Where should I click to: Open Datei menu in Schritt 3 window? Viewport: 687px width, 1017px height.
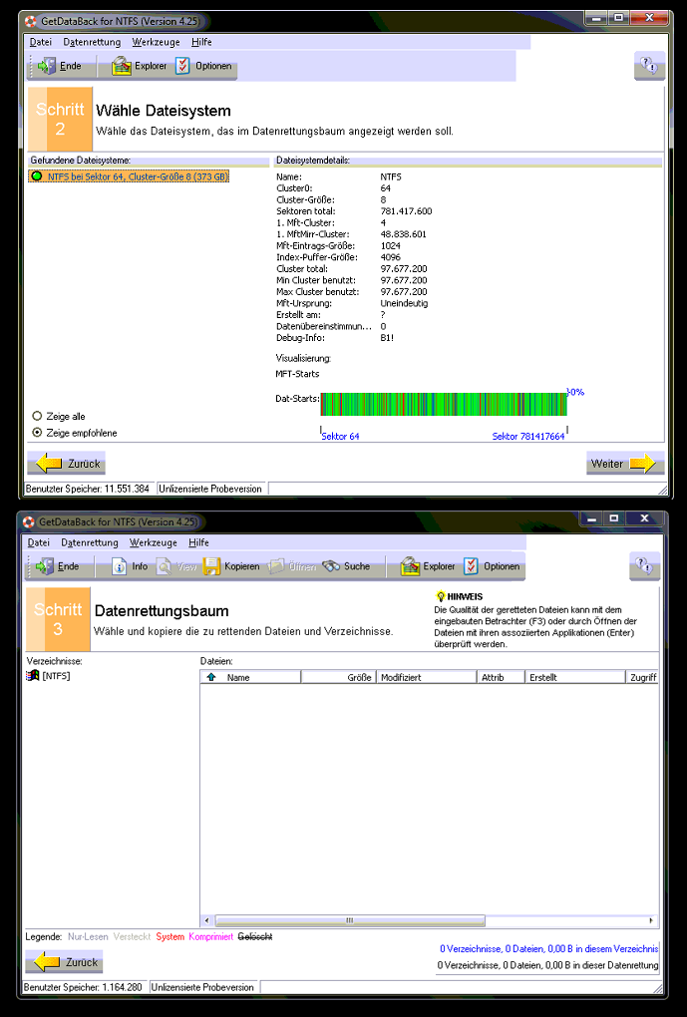pos(38,542)
